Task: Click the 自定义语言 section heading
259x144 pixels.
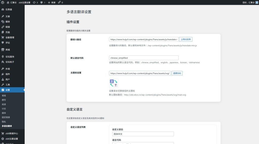Action: click(x=75, y=109)
